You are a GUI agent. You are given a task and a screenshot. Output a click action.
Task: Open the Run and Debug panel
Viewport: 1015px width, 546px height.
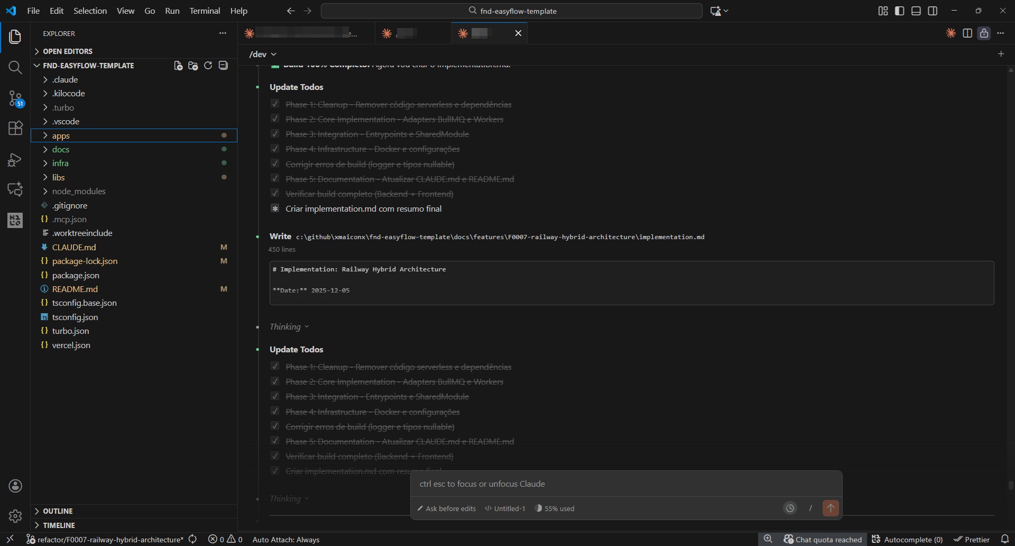[15, 159]
